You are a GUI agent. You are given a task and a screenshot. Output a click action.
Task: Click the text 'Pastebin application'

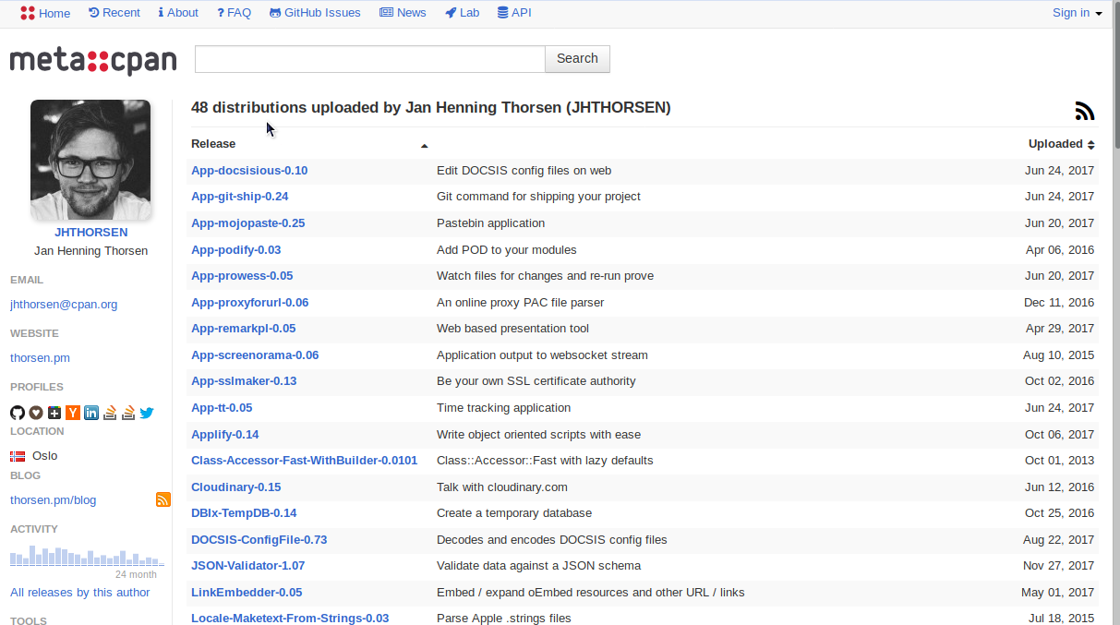tap(490, 223)
